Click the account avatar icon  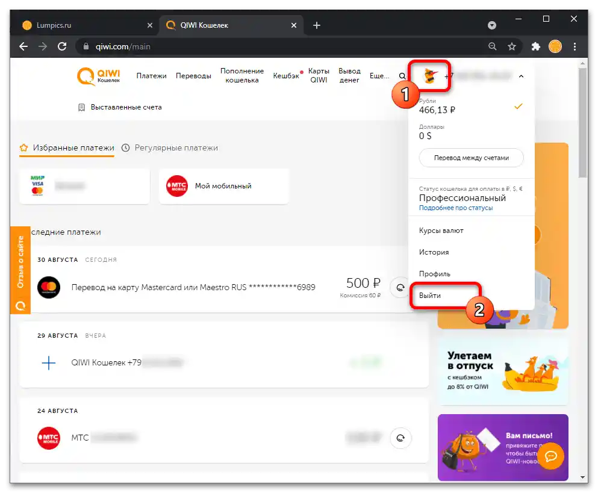pos(430,76)
